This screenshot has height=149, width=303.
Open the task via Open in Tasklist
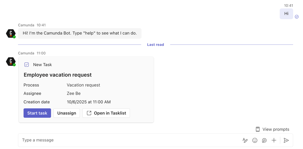pyautogui.click(x=110, y=113)
